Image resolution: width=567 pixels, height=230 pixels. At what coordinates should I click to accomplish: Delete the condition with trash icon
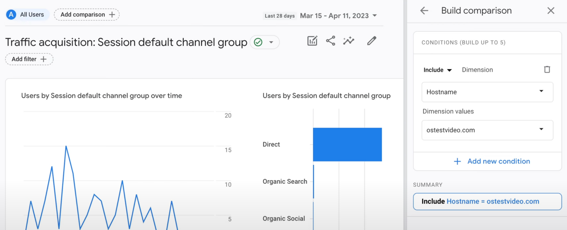pyautogui.click(x=547, y=70)
